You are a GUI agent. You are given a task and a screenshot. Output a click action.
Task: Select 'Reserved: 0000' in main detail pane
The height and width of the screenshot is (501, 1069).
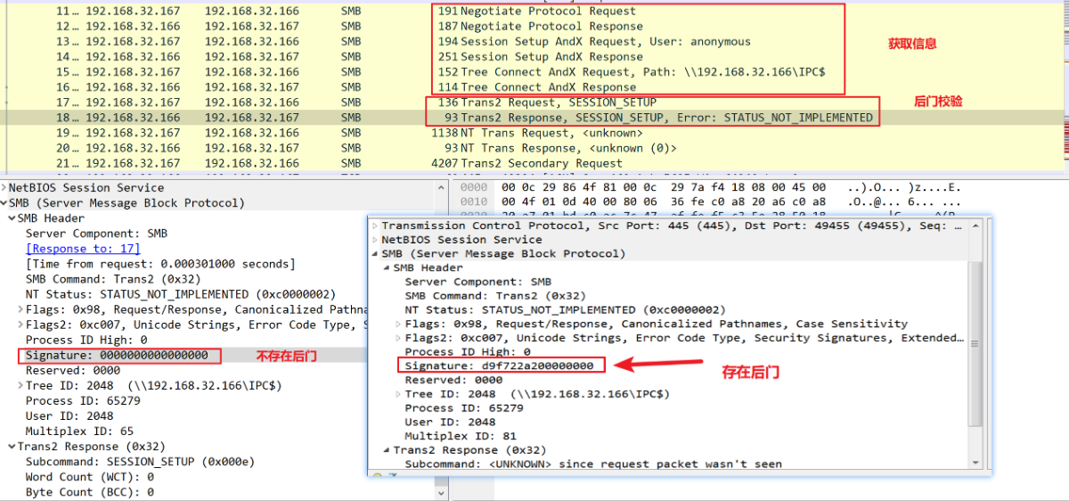tap(73, 370)
